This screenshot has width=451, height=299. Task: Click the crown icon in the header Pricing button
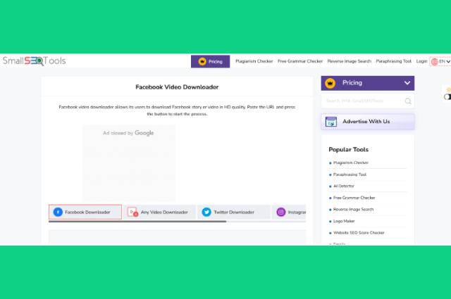[202, 61]
